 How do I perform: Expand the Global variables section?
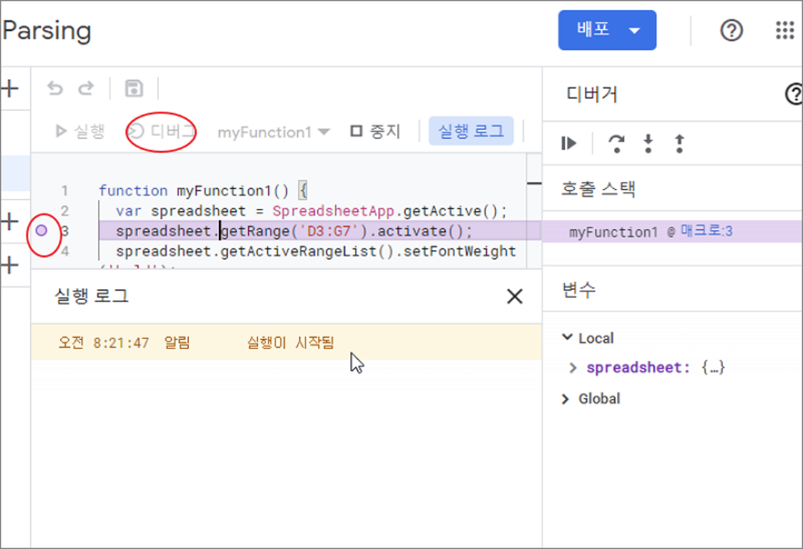[x=565, y=399]
